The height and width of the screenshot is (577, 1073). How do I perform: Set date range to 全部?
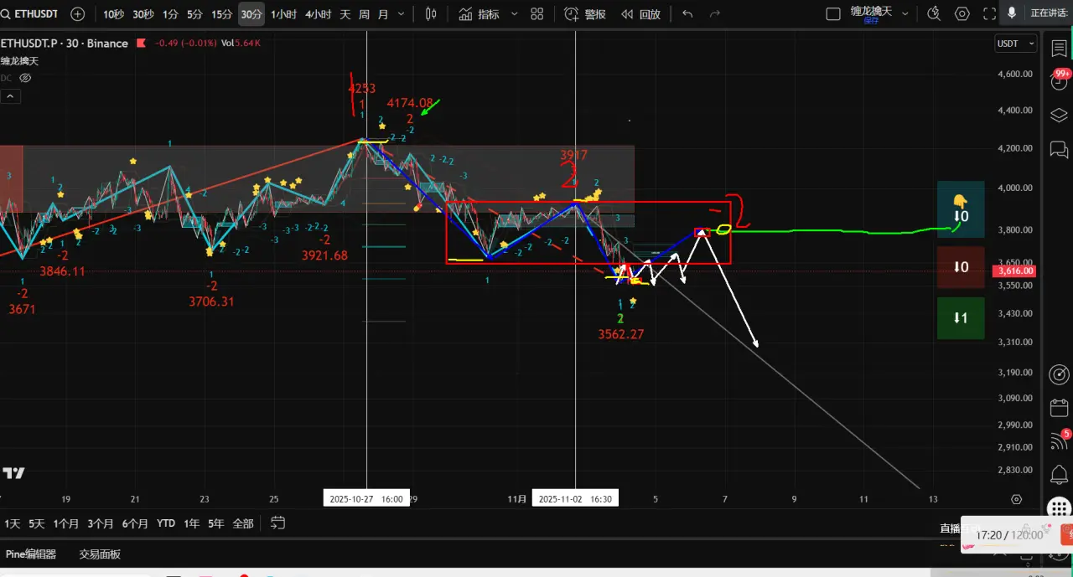(243, 523)
